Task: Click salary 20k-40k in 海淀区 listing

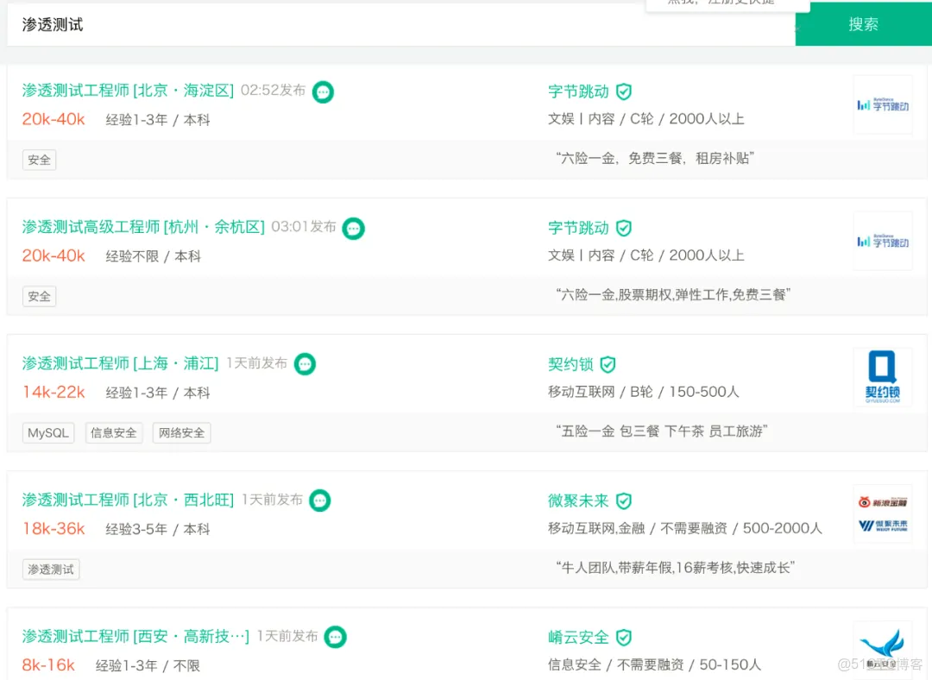Action: pos(54,119)
